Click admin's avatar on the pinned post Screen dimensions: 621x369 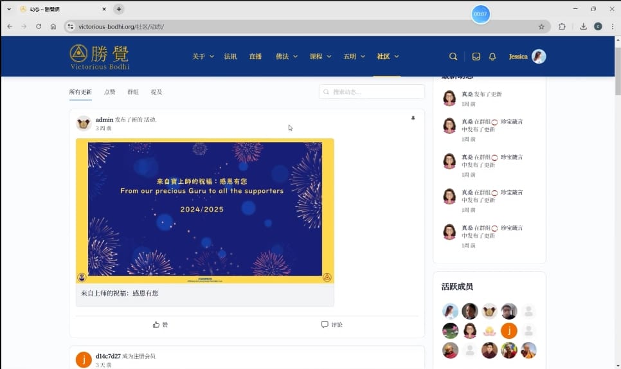click(x=84, y=123)
